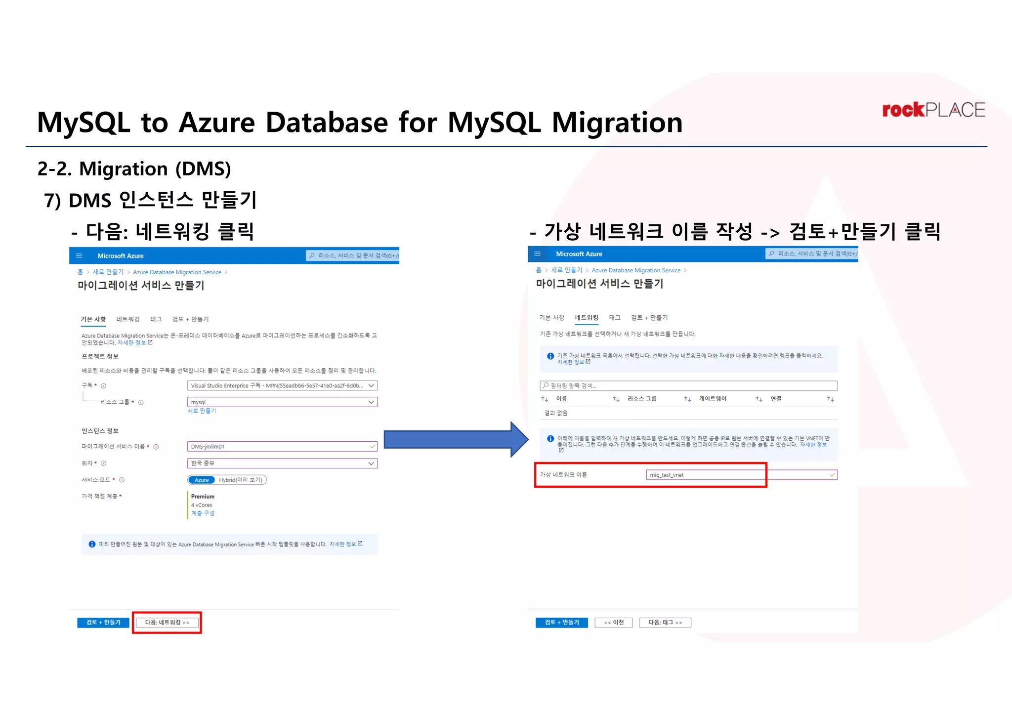Click info icon next to 서비스 모드
The height and width of the screenshot is (715, 1012).
[122, 480]
